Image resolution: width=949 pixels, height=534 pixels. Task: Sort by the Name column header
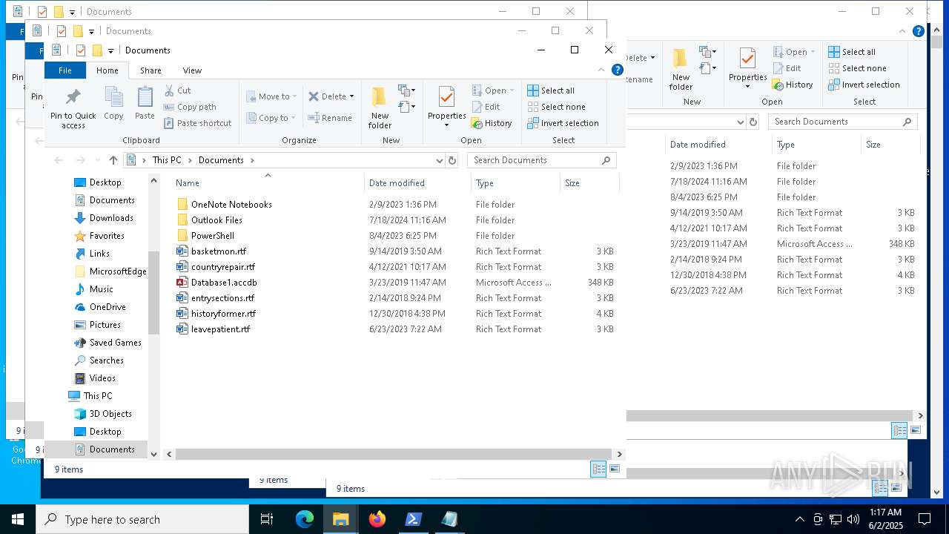point(267,182)
